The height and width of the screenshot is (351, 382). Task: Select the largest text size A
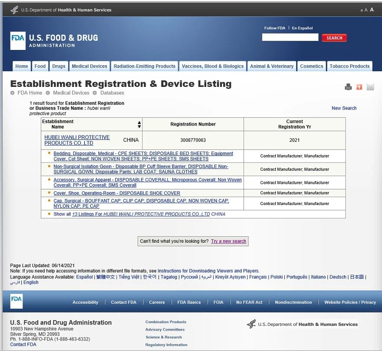click(372, 10)
